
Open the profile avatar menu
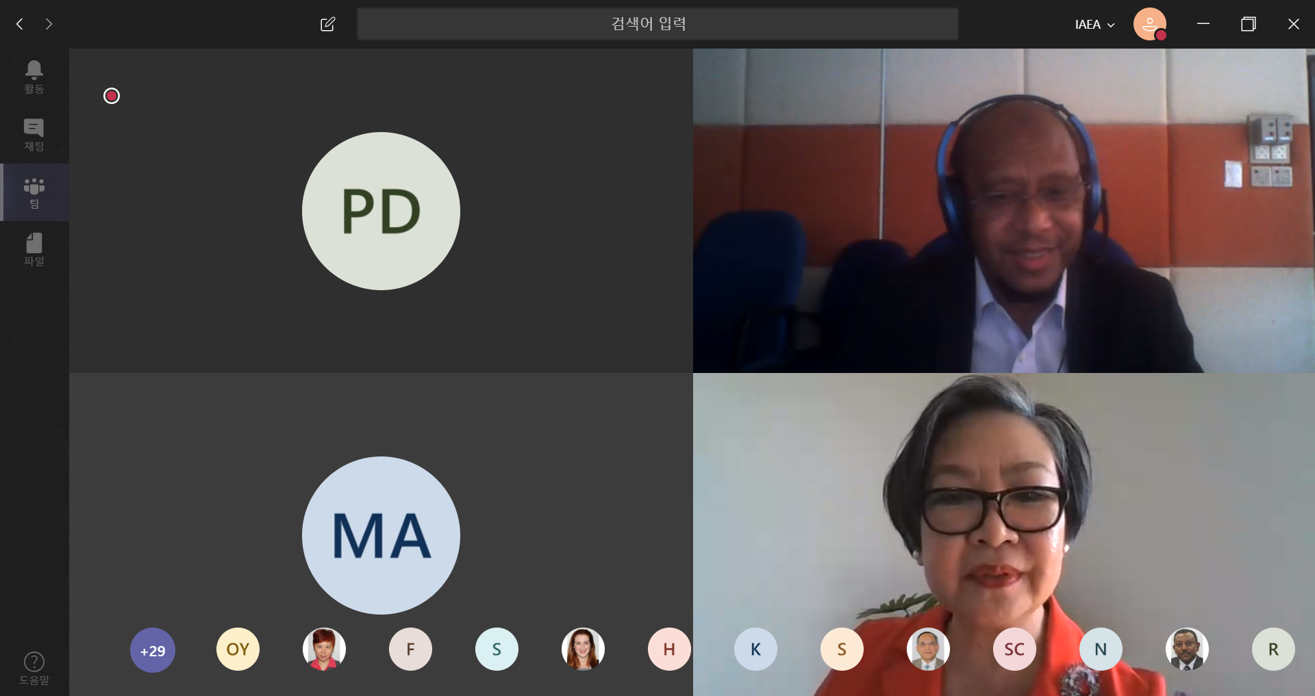(x=1150, y=24)
